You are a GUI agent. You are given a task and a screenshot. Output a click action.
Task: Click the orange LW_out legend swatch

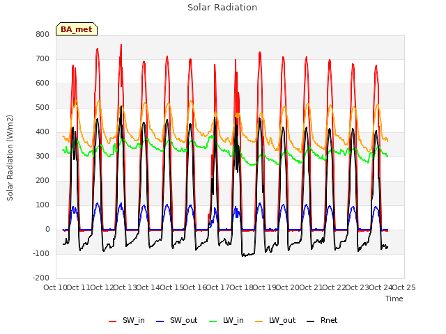pos(259,321)
